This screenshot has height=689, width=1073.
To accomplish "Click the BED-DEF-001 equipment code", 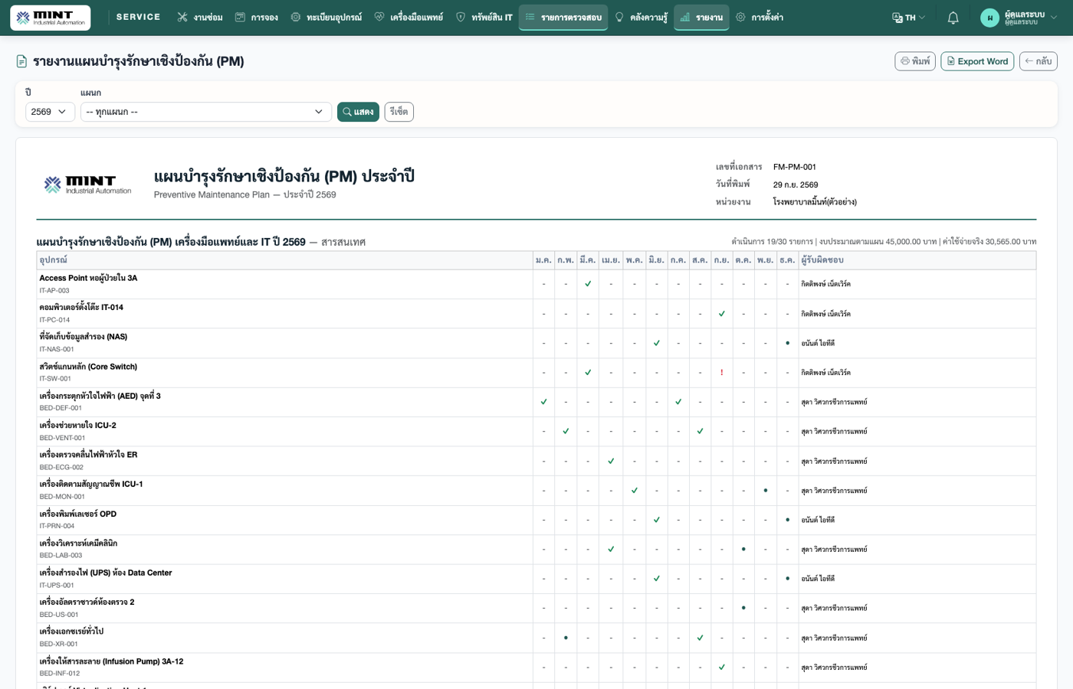I will pos(61,408).
